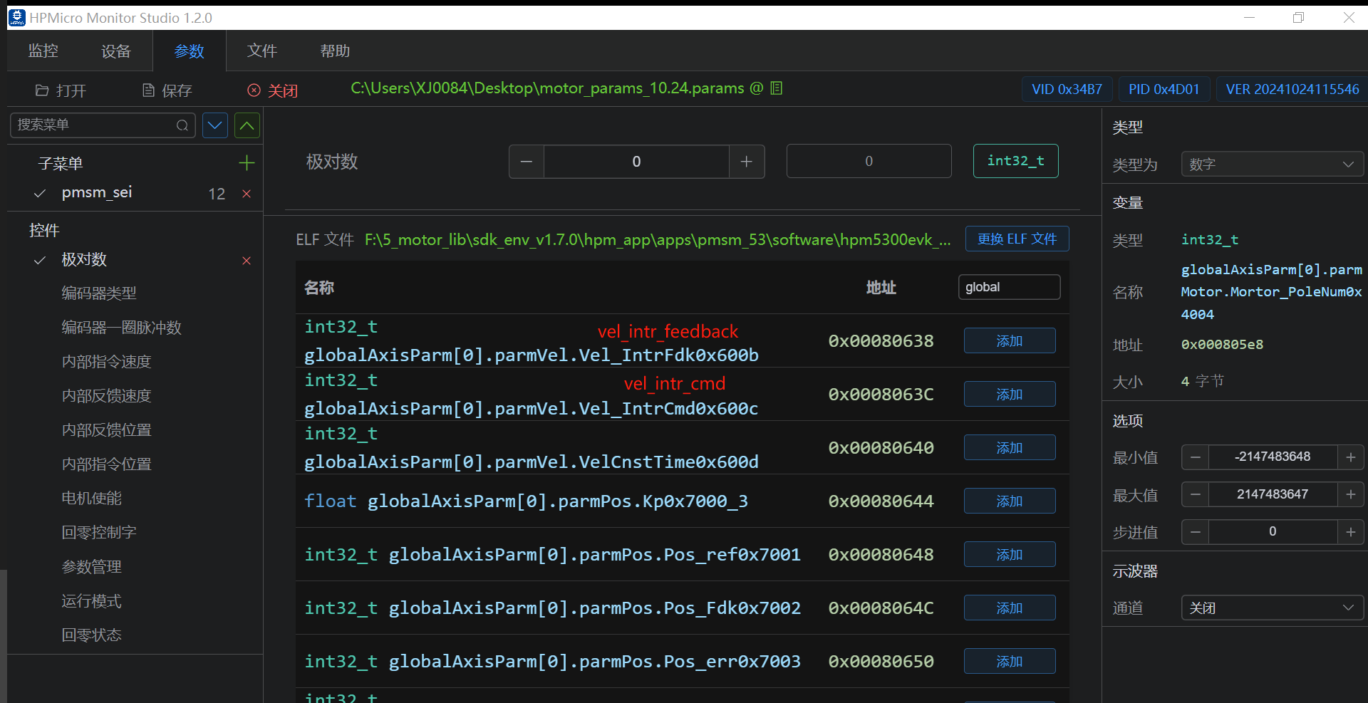
Task: Click the global filter field
Action: click(1009, 287)
